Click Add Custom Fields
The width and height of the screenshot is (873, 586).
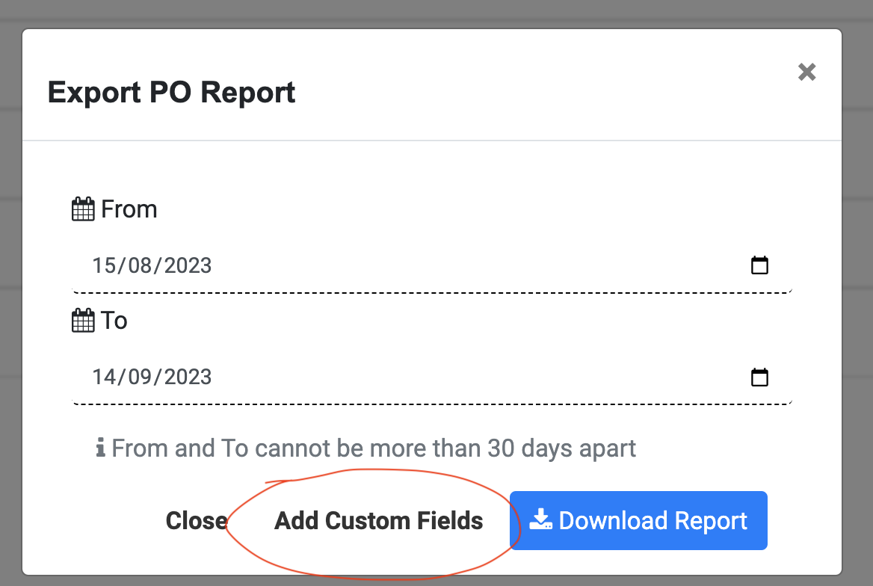tap(379, 520)
